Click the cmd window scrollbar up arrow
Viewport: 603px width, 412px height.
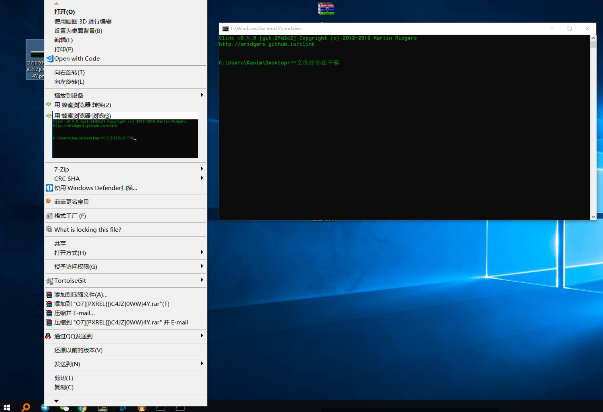click(x=593, y=38)
